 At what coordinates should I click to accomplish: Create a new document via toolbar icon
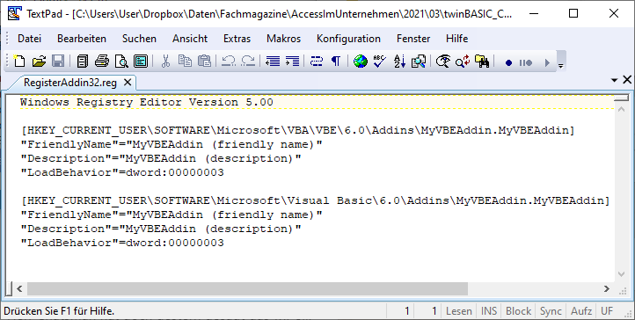19,62
